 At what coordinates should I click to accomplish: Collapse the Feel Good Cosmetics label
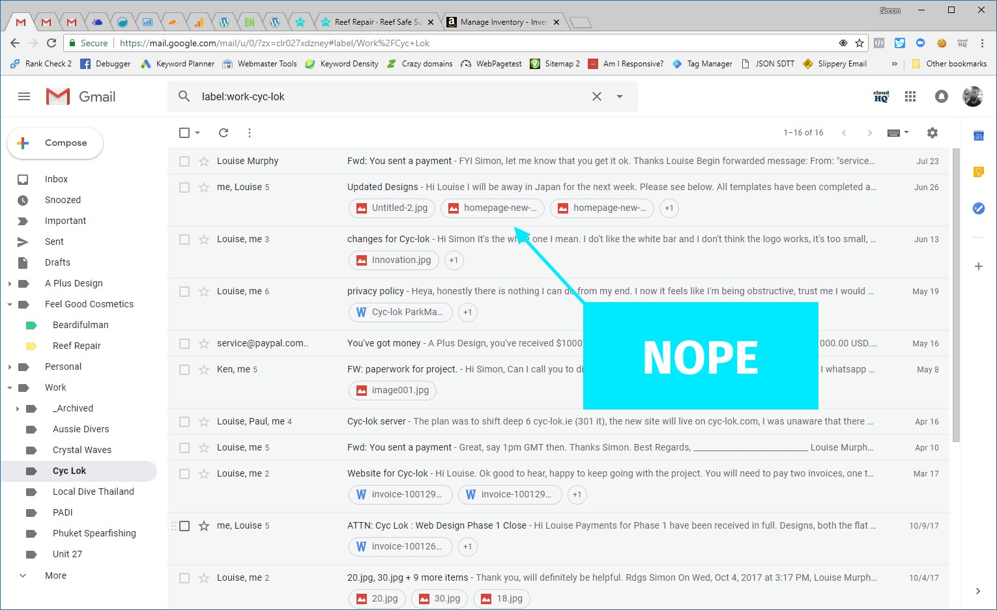pyautogui.click(x=10, y=304)
